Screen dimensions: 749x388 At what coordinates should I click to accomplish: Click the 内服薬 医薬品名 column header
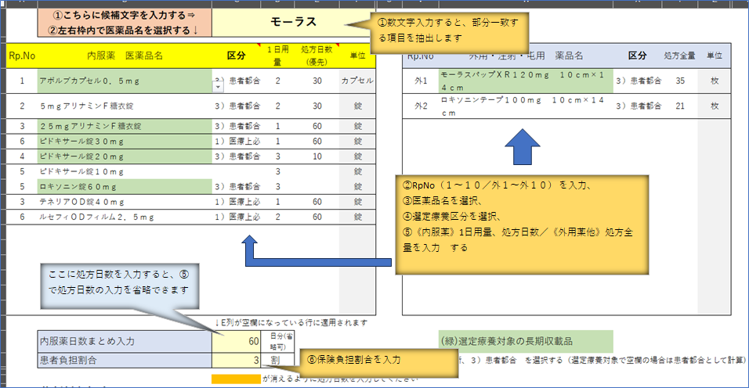click(x=125, y=56)
